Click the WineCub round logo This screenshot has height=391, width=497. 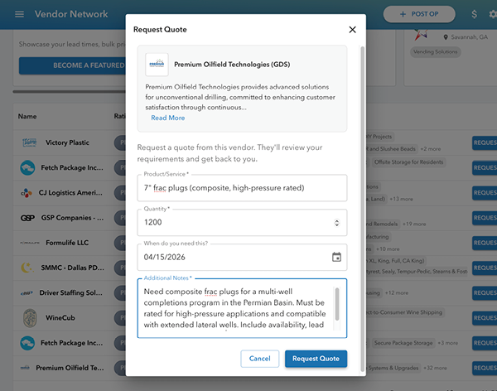30,318
